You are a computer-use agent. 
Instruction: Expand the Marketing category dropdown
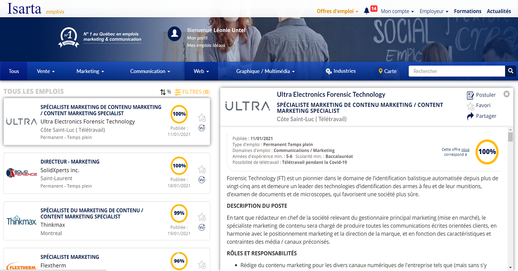click(90, 71)
